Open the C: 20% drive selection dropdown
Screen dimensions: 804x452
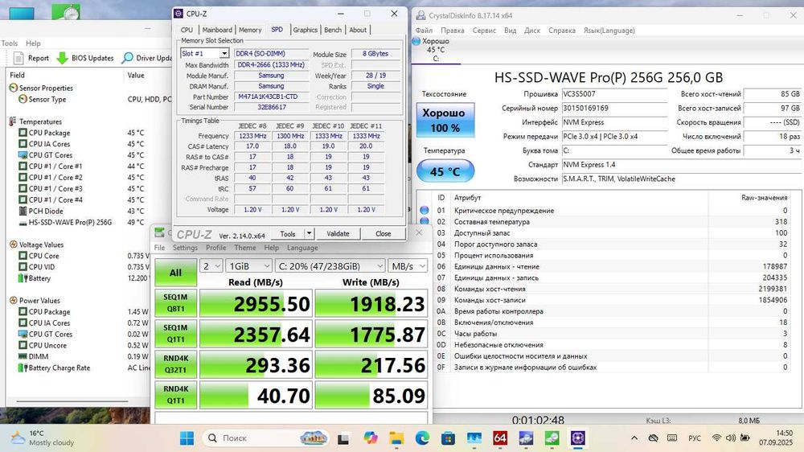point(330,266)
